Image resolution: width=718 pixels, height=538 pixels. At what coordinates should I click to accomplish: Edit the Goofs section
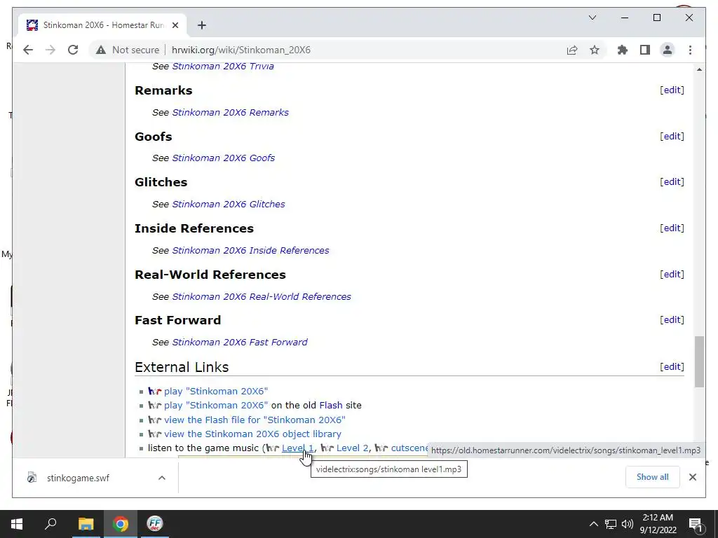(x=672, y=137)
